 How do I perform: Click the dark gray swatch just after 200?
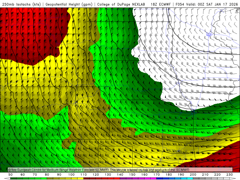196,178
